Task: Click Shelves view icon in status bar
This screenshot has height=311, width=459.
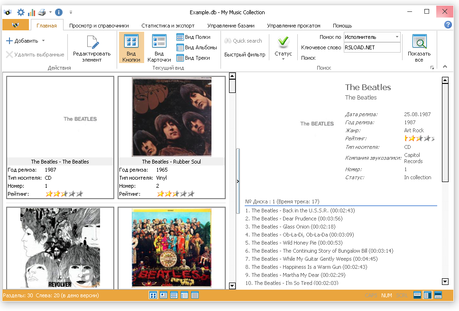Action: point(174,295)
